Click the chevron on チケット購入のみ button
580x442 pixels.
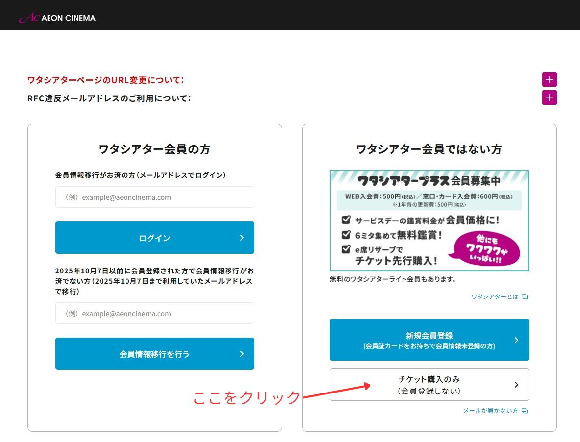[x=516, y=385]
